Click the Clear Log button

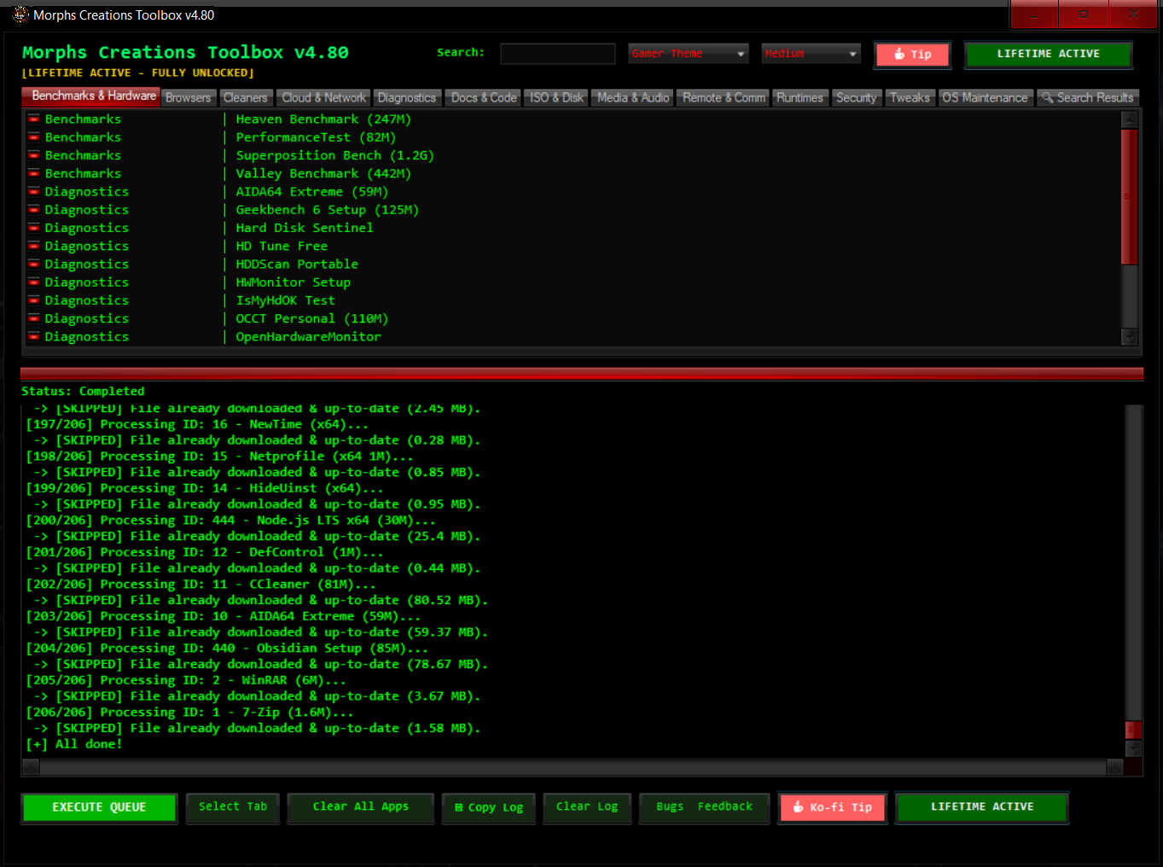pos(587,806)
